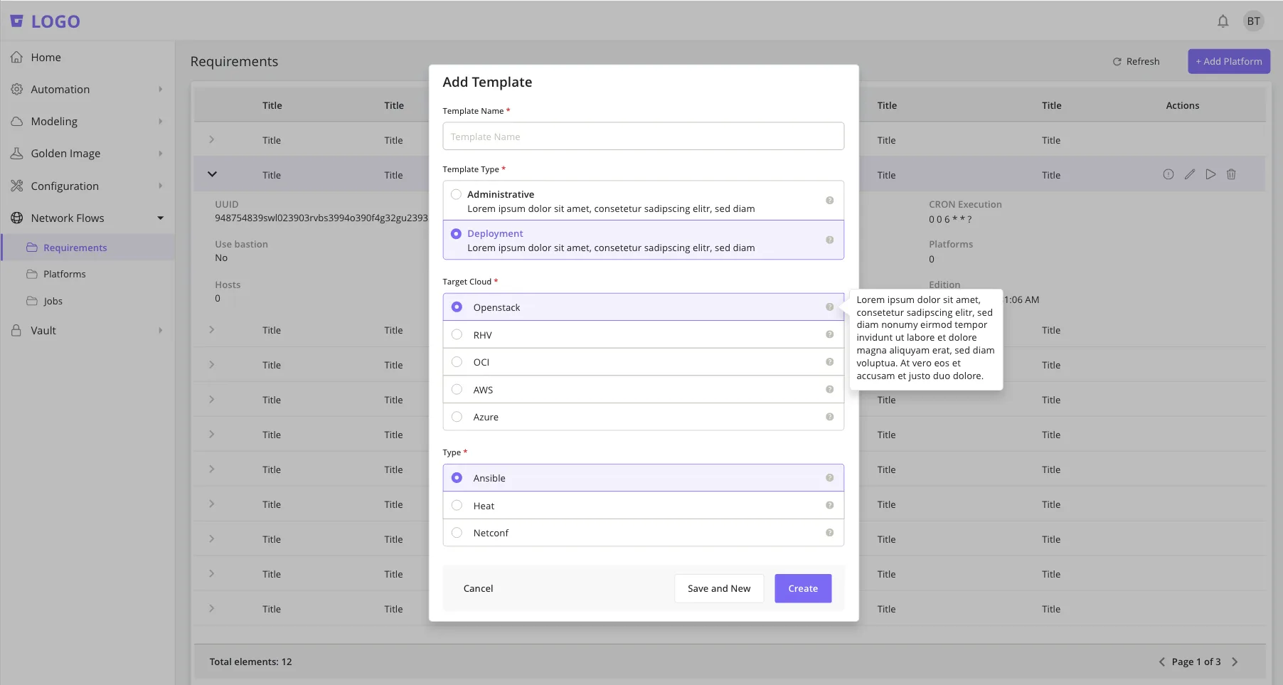Open Platforms under Network Flows
The width and height of the screenshot is (1283, 685).
pyautogui.click(x=87, y=274)
